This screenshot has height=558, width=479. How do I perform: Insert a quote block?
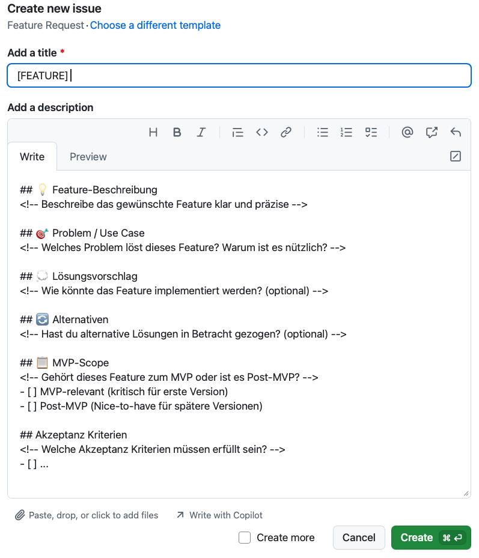[x=238, y=132]
